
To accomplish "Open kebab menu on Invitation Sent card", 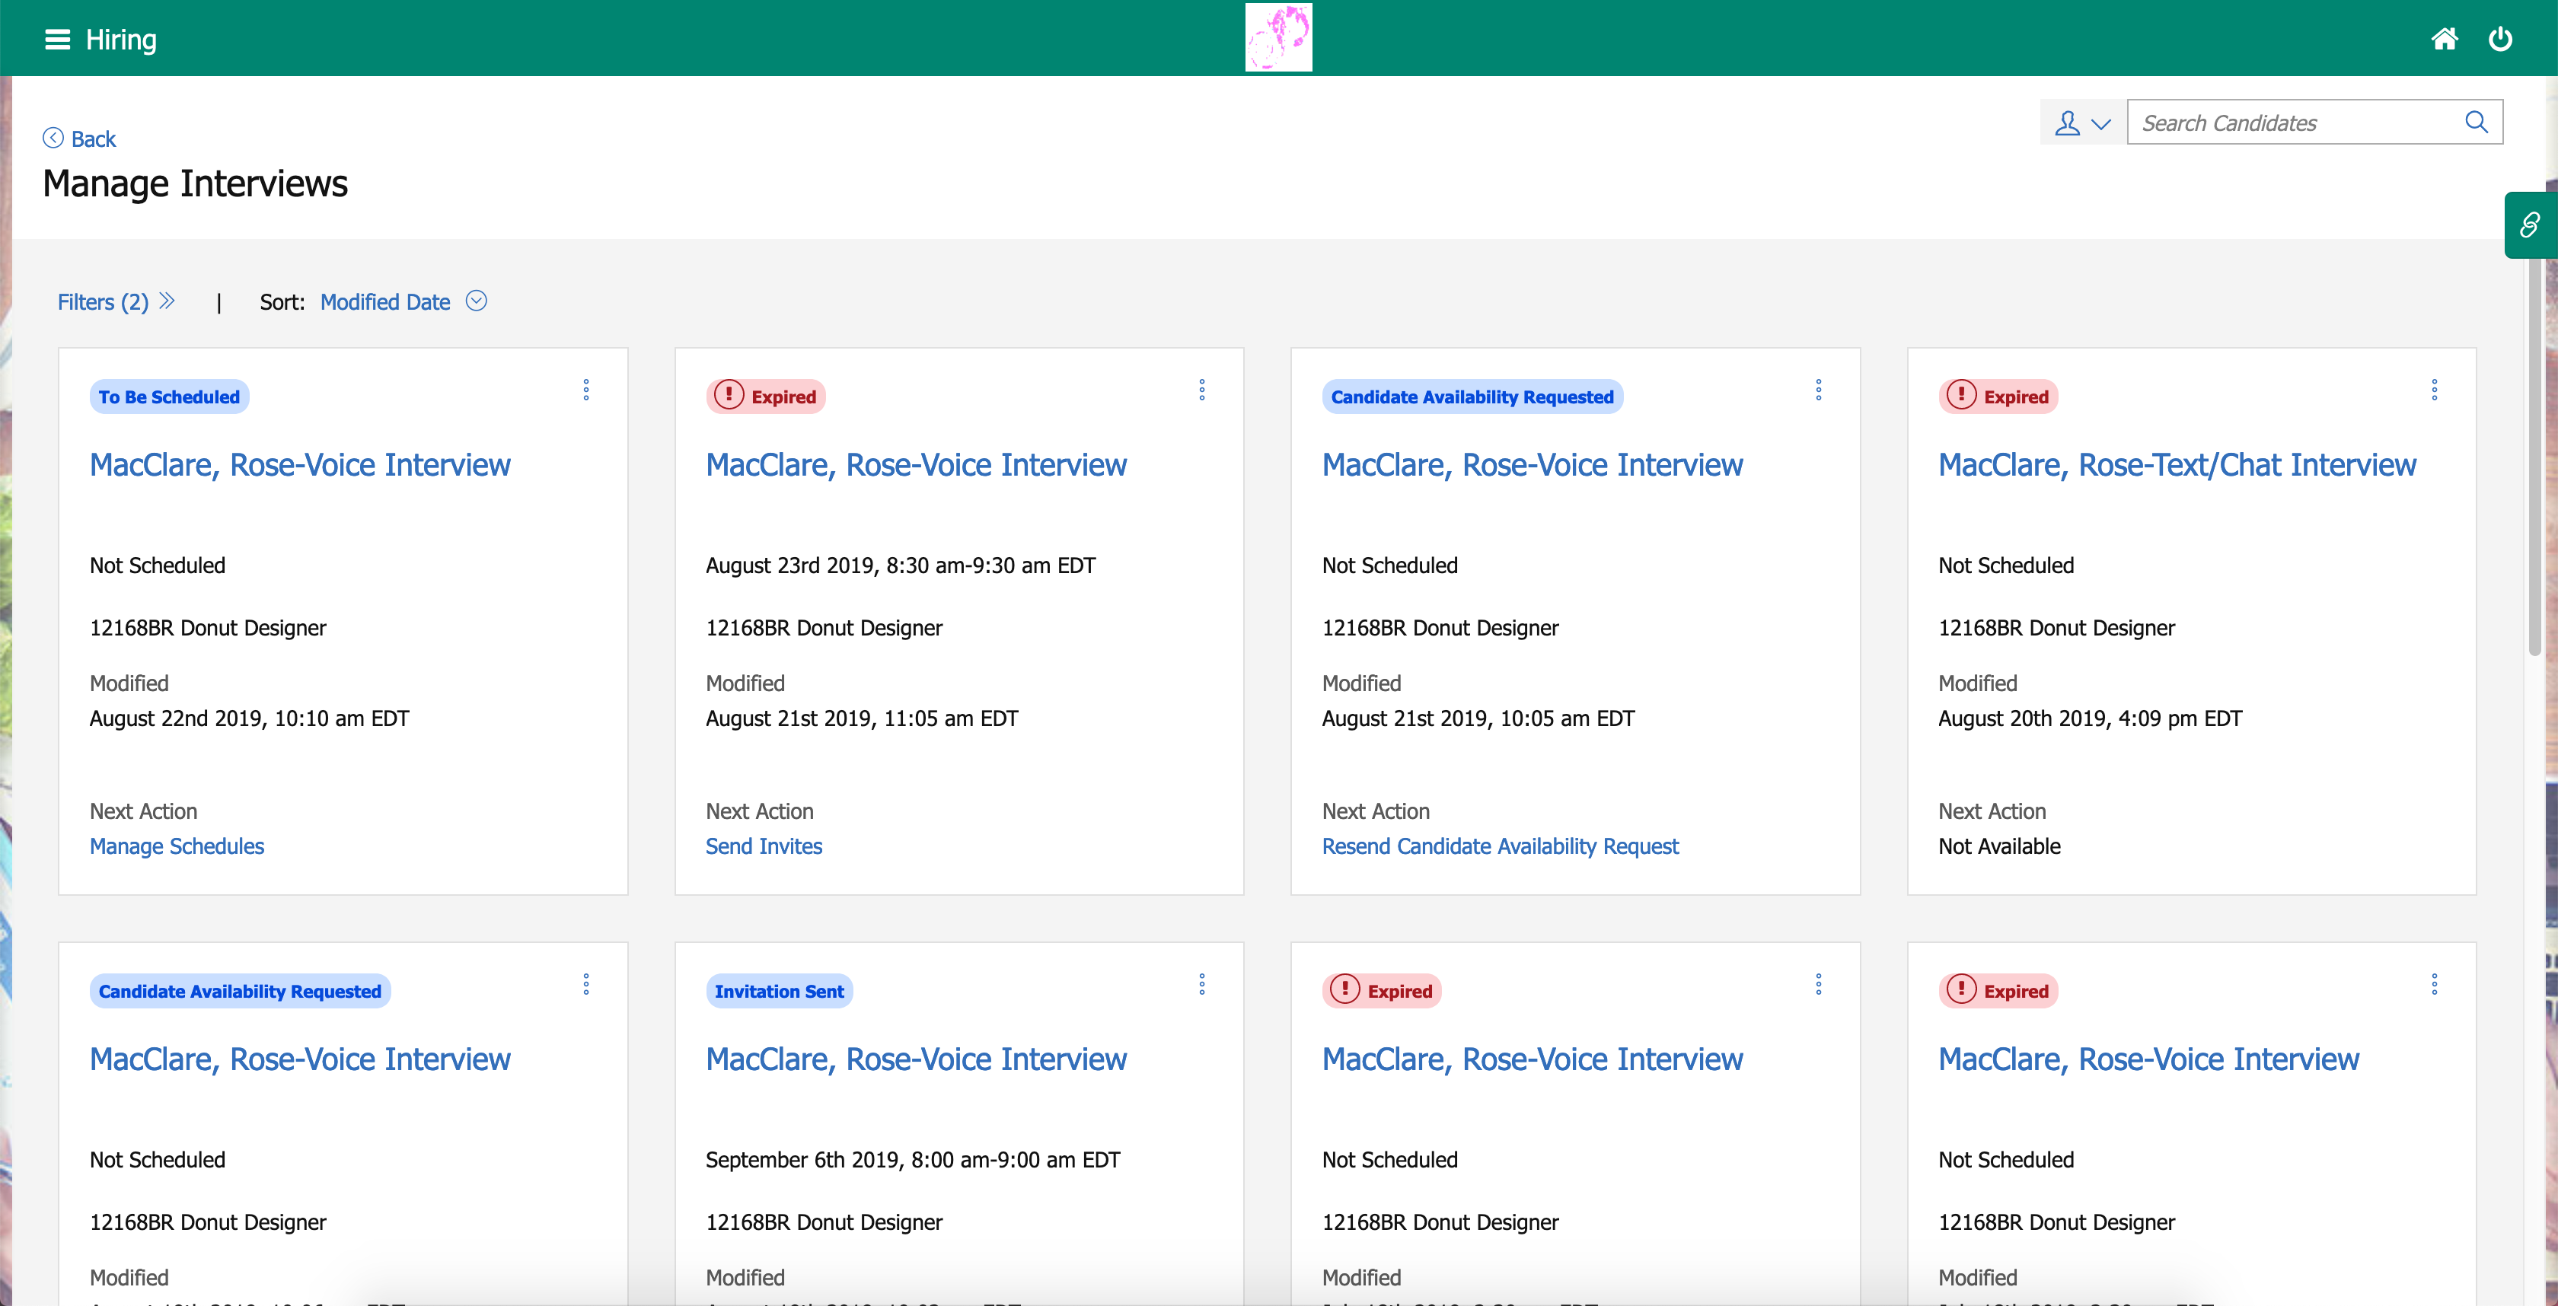I will click(1201, 985).
